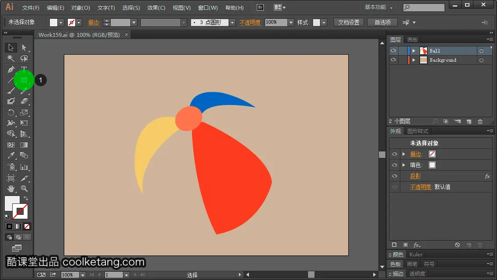This screenshot has height=280, width=497.
Task: Target the Background layer circle
Action: click(481, 60)
